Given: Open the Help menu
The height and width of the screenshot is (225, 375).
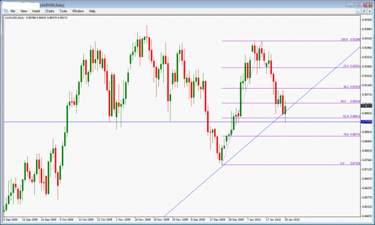Looking at the screenshot, I should pyautogui.click(x=92, y=11).
